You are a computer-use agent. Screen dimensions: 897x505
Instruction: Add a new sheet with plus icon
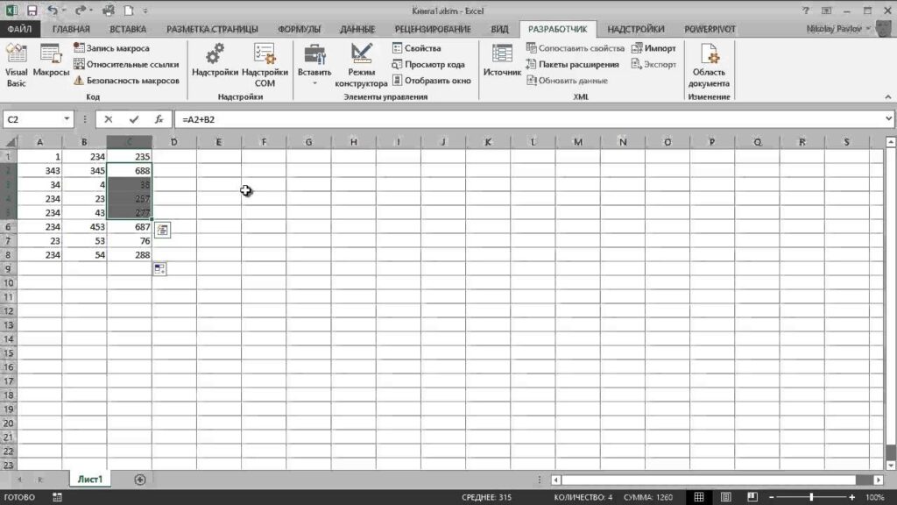[139, 480]
